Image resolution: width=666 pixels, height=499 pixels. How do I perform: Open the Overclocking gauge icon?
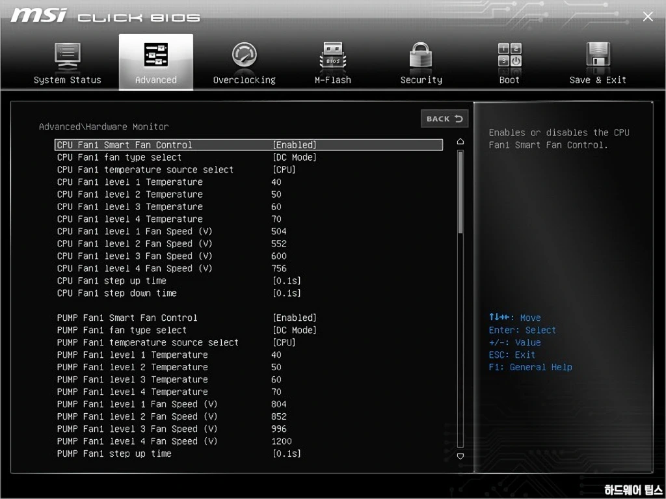click(245, 55)
